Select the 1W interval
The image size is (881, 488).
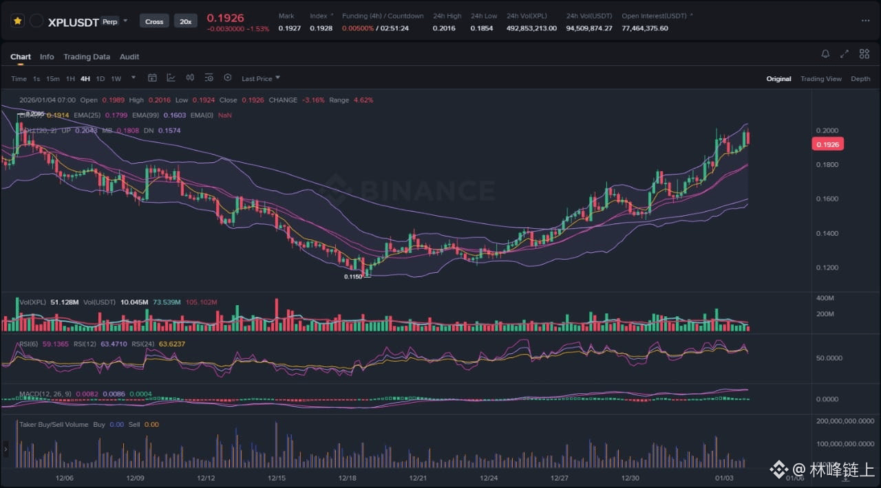point(116,79)
